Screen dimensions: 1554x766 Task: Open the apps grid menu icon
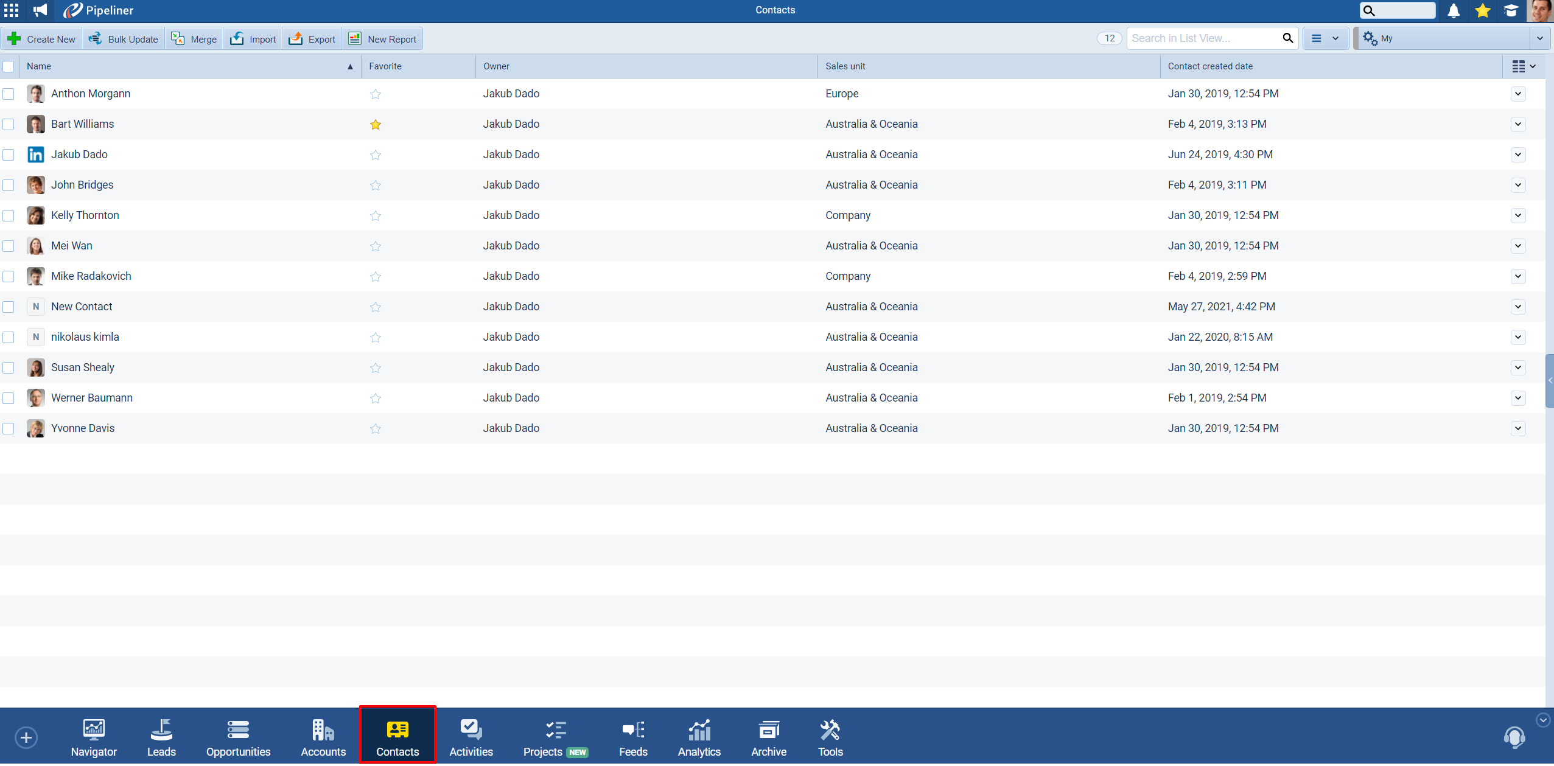[11, 10]
